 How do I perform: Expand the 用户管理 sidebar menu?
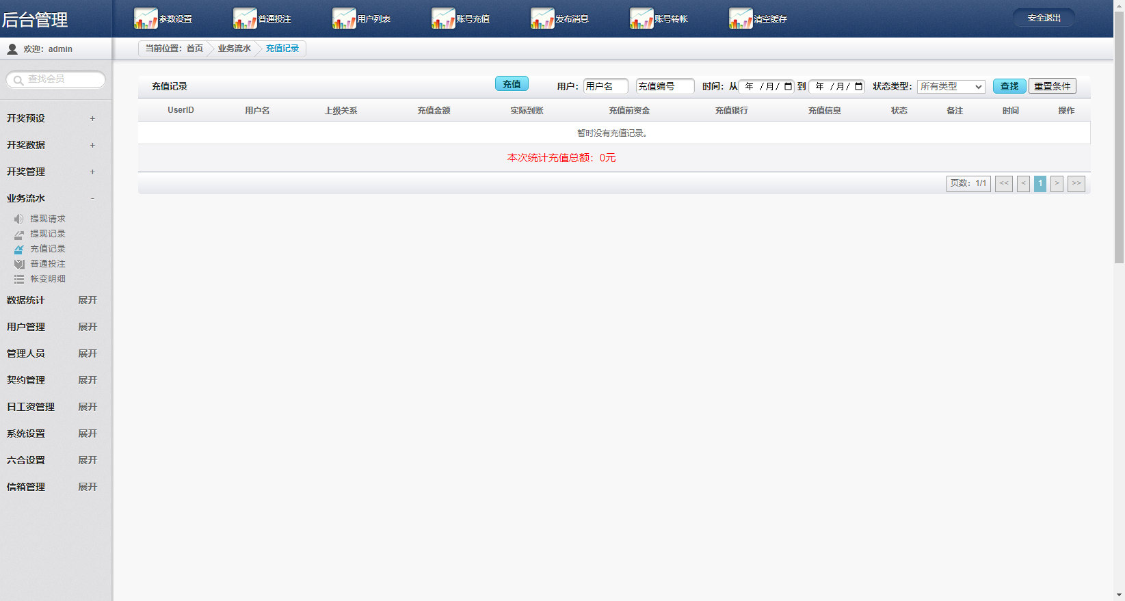point(88,327)
